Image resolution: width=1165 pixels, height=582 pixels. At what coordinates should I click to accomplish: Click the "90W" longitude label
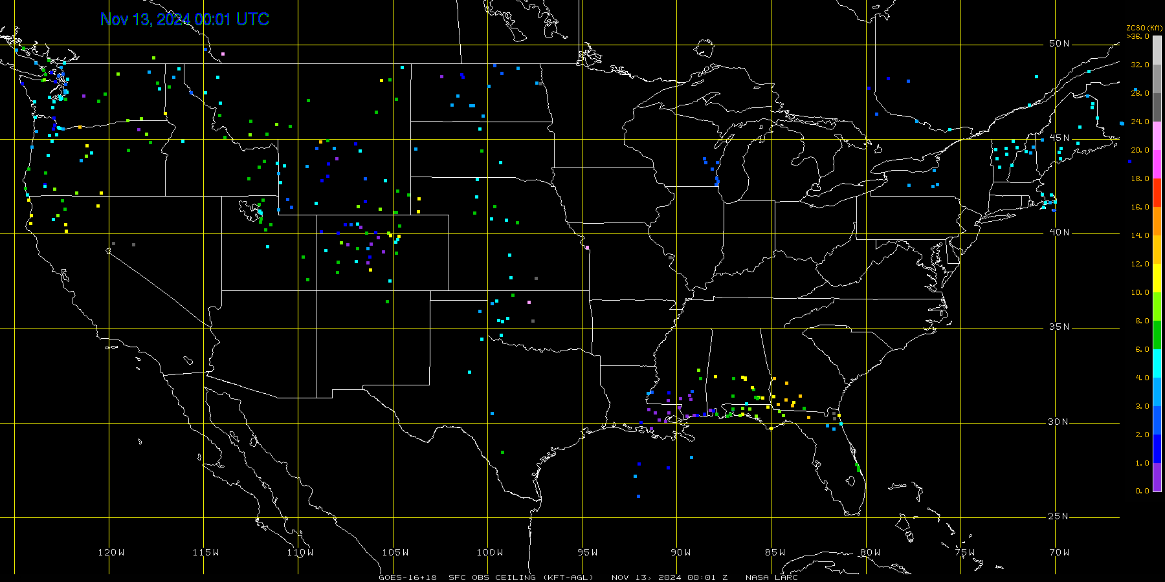click(681, 552)
